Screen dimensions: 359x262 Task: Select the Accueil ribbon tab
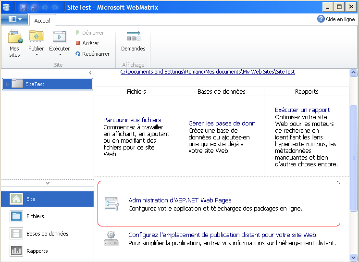click(42, 21)
